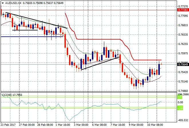Select the CCI -405.532 scale label
Screen dimensions: 189x128
point(183,120)
